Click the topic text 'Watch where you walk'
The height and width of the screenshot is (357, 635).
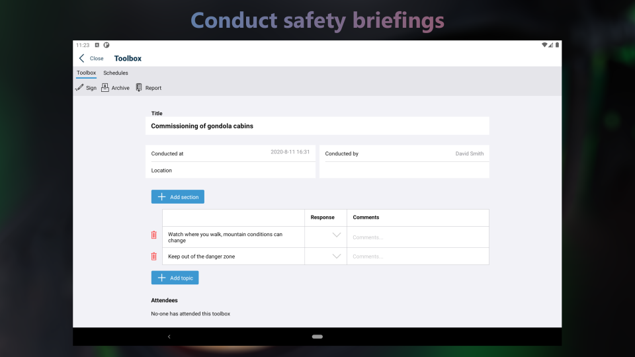[x=225, y=237]
